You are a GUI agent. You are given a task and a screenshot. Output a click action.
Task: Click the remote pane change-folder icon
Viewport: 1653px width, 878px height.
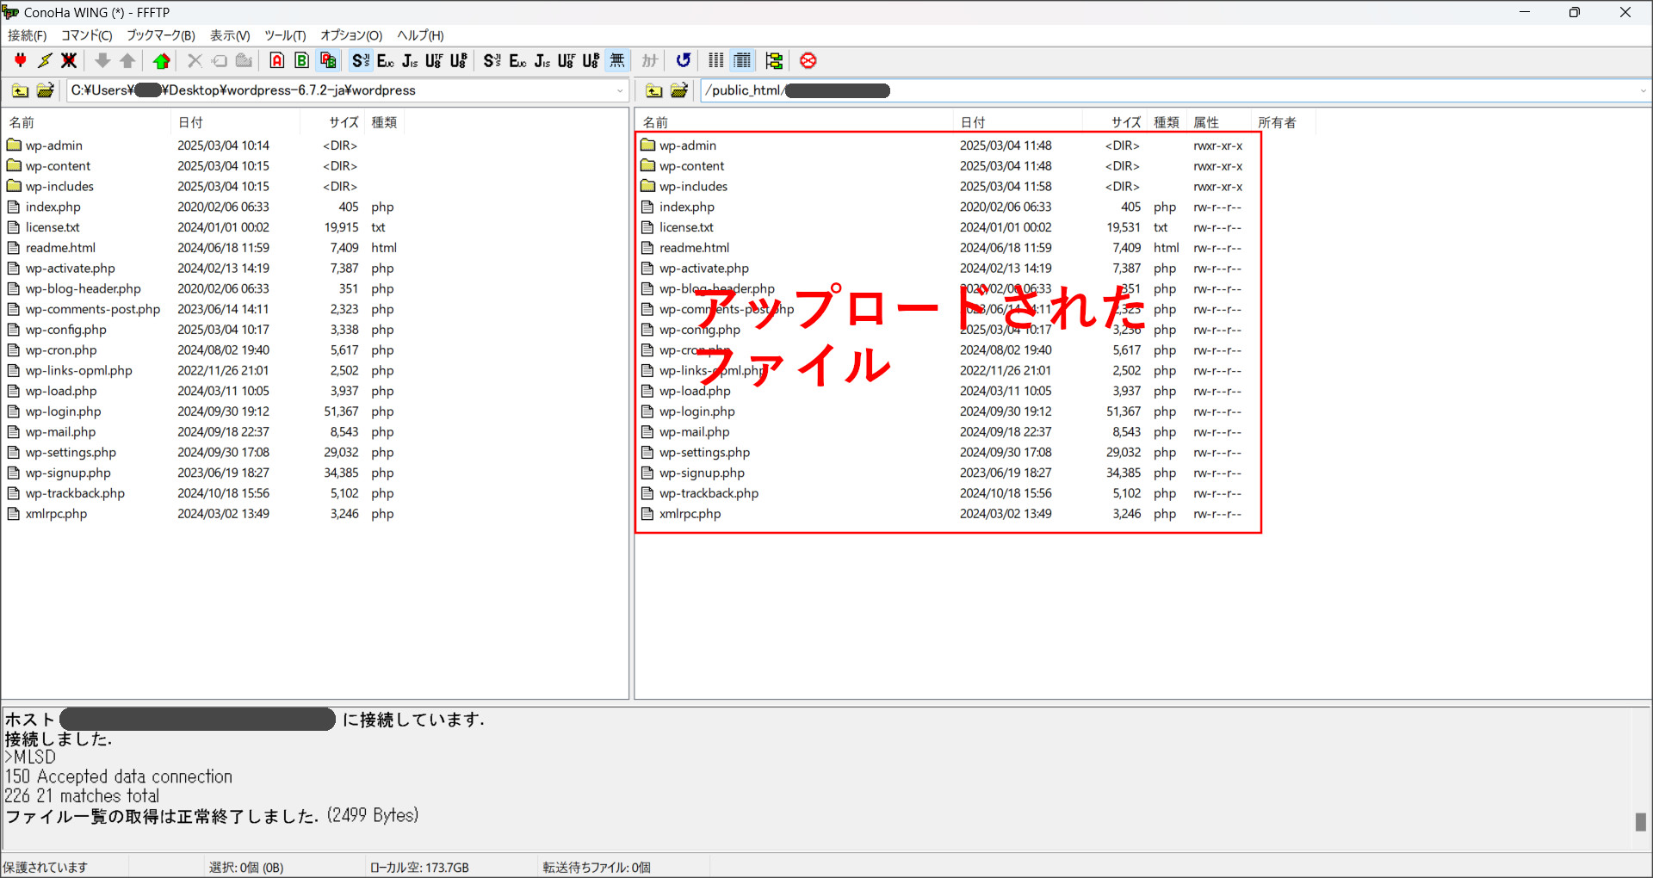(679, 90)
